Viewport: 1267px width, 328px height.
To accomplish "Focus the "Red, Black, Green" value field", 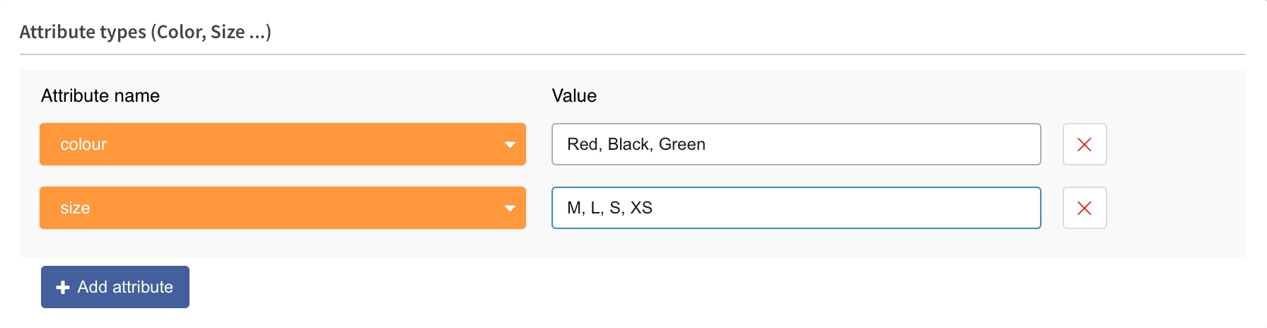I will click(x=848, y=144).
